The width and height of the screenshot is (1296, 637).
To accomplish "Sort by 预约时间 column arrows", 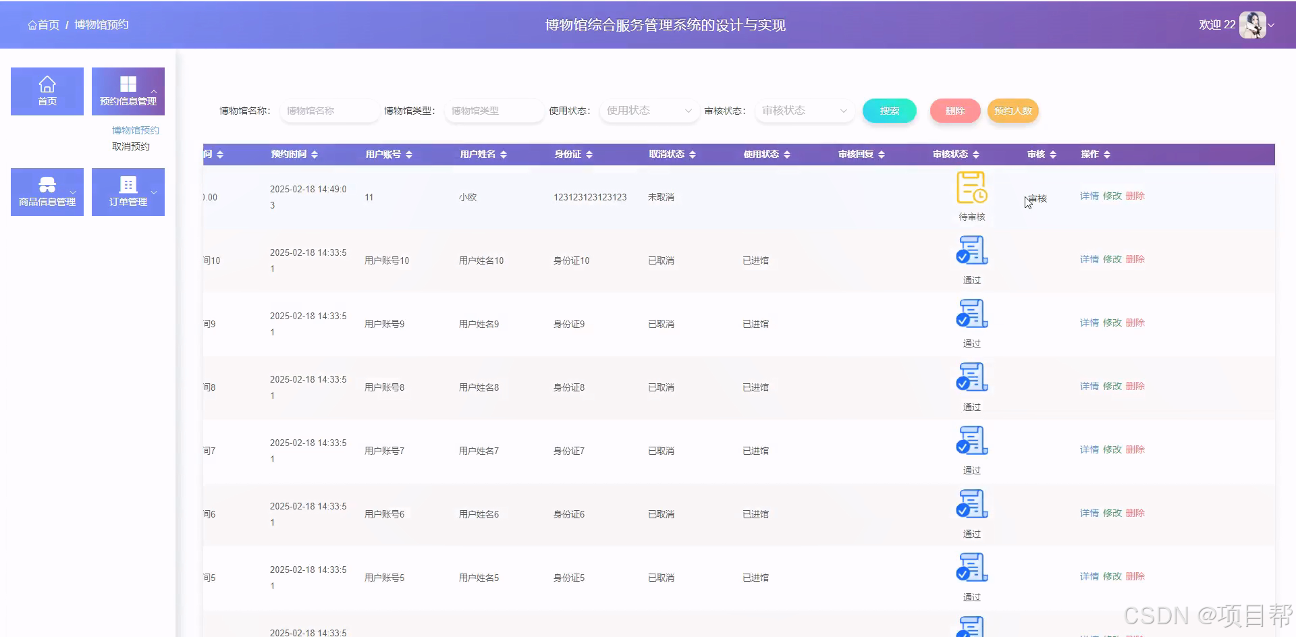I will (x=315, y=155).
